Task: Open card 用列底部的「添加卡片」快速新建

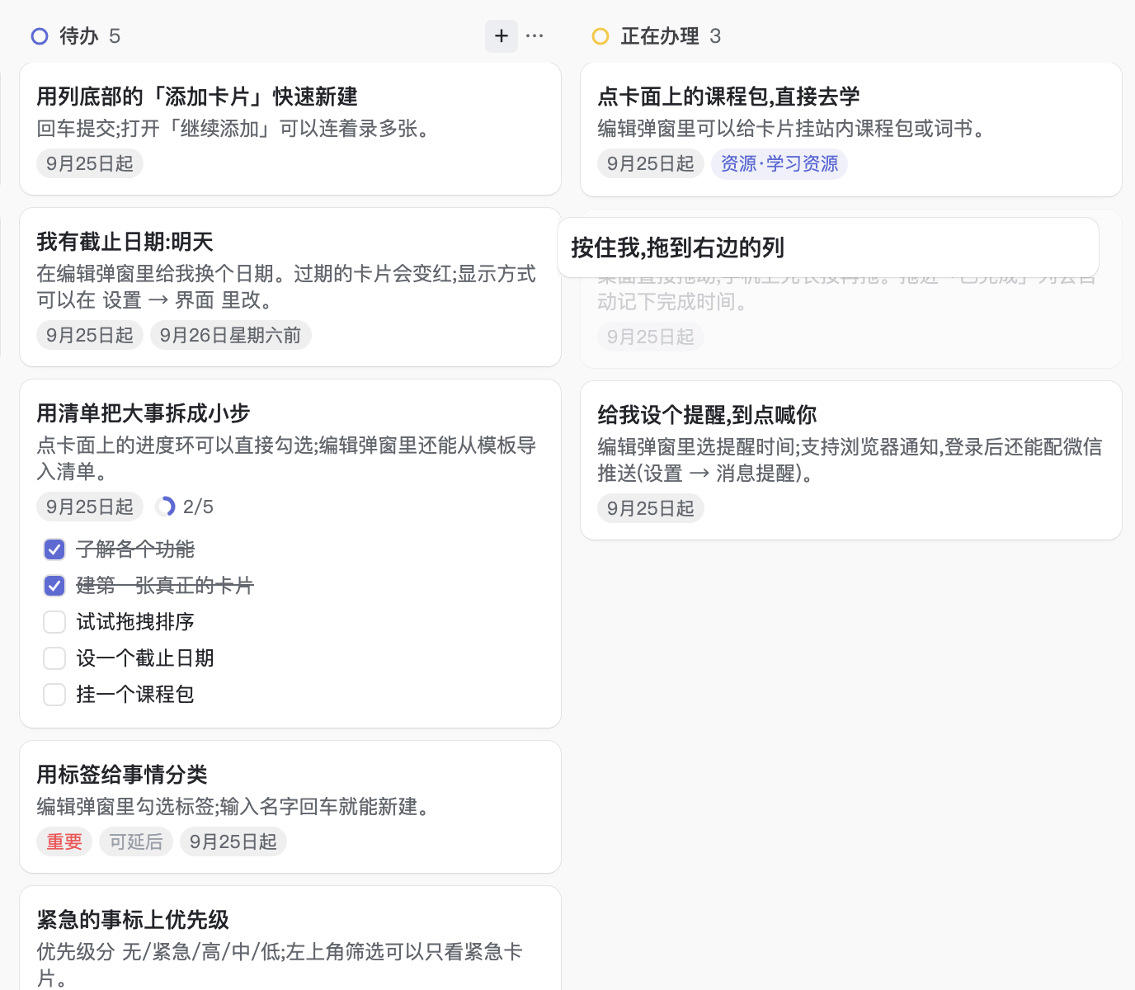Action: click(290, 129)
